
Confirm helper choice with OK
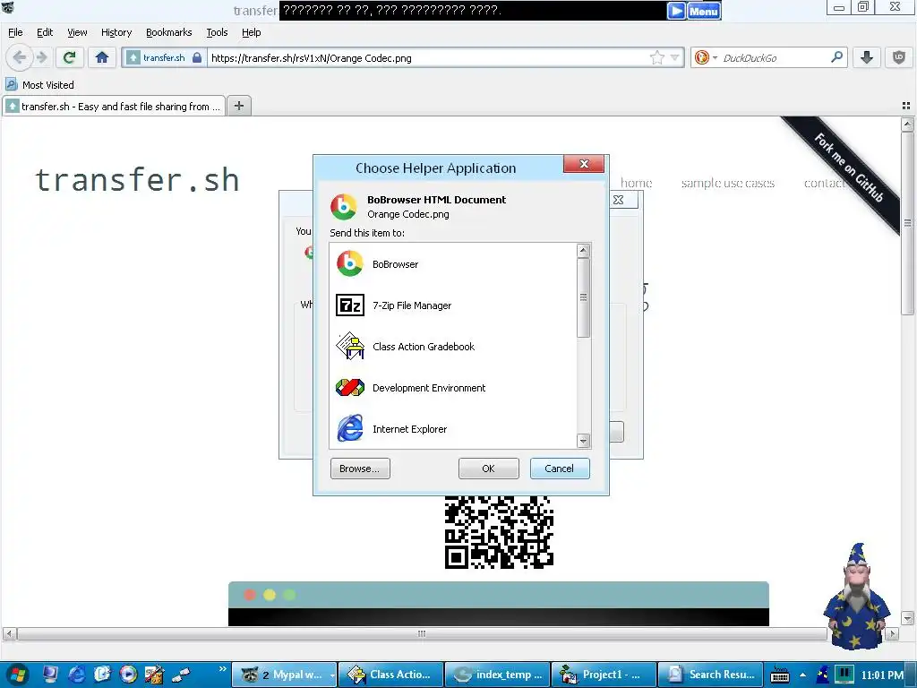(x=488, y=469)
